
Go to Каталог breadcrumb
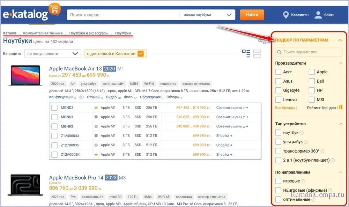pyautogui.click(x=10, y=33)
